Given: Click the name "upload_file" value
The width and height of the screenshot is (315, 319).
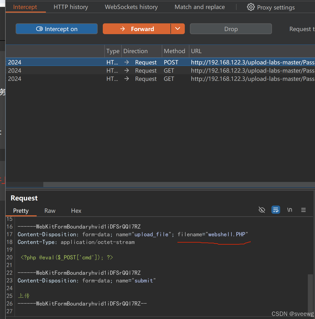Looking at the screenshot, I should click(151, 234).
